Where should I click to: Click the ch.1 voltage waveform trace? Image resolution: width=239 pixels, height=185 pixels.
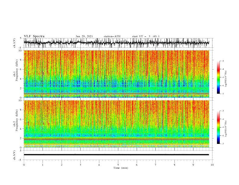click(116, 43)
